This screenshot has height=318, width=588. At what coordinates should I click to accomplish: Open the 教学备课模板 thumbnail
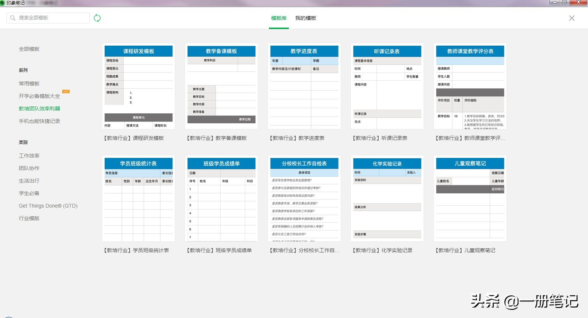pyautogui.click(x=221, y=86)
